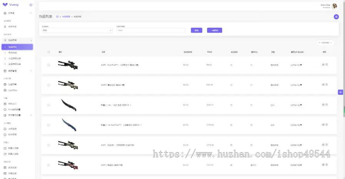Edit the AWP row below the StatTrak AWP

pos(323,85)
